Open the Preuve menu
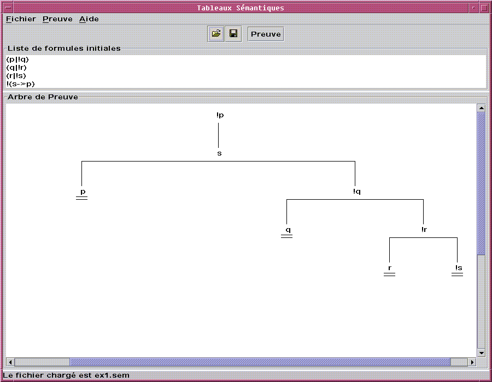 [57, 19]
